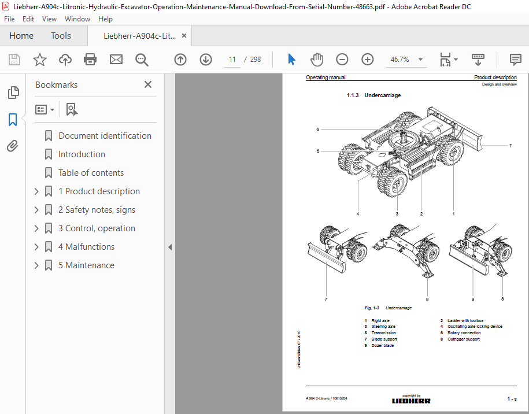Open the Find text magnifier icon
This screenshot has height=414, width=529.
[x=142, y=60]
